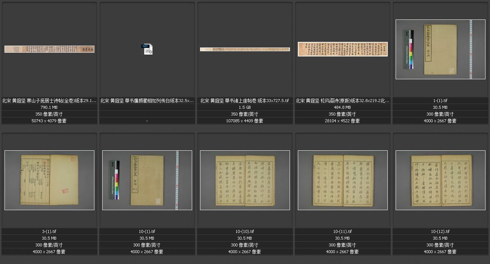Screen dimensions: 490x264
Task: Click the 107085 x 4409 像素 dimensions text
Action: click(x=245, y=121)
